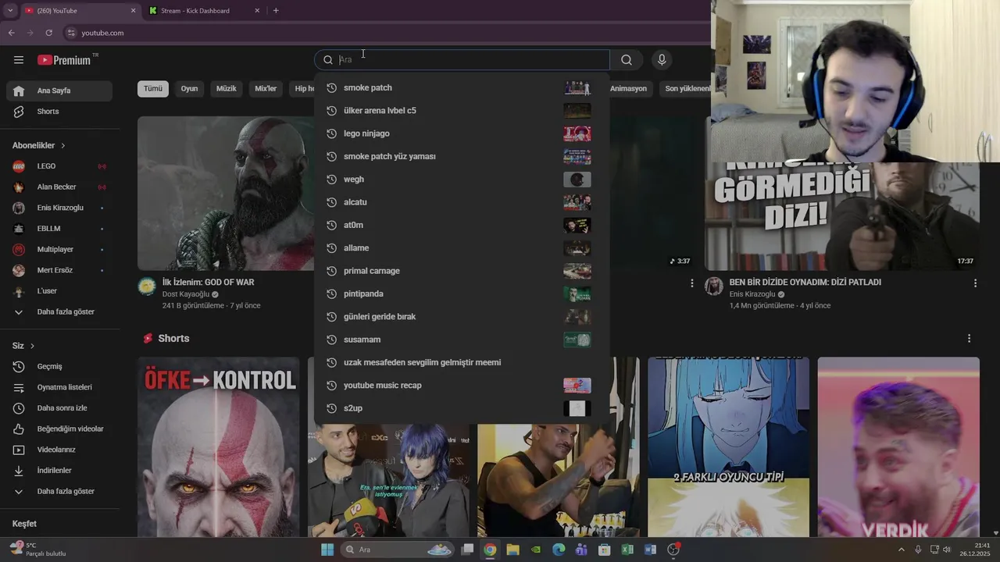Choose 'günleri geride bırak' suggestion
The width and height of the screenshot is (1000, 562).
pos(461,317)
